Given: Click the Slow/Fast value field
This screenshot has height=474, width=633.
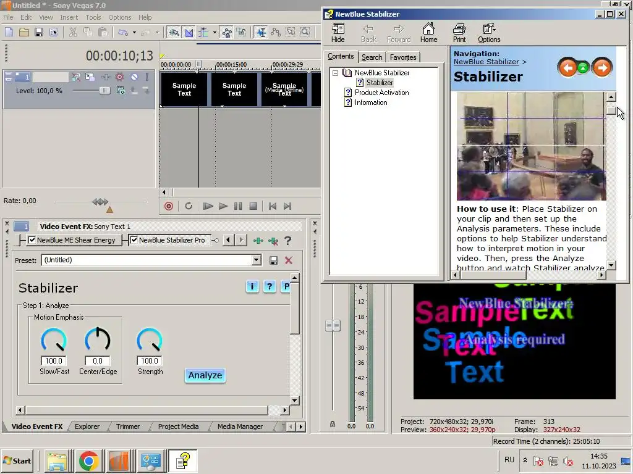Looking at the screenshot, I should pyautogui.click(x=54, y=360).
